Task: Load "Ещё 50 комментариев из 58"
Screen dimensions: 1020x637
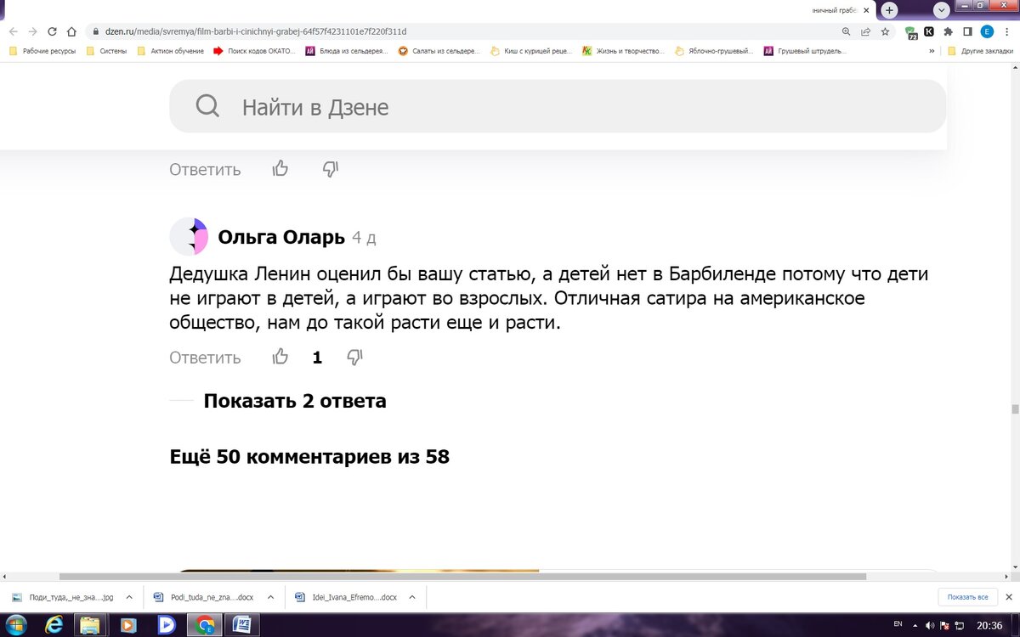Action: click(x=309, y=456)
